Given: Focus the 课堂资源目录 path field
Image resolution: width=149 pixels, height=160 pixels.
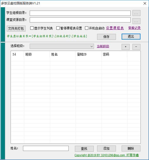Looking at the screenshot, I should (80, 20).
